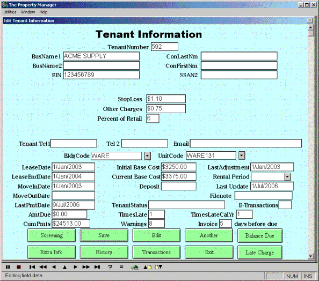The width and height of the screenshot is (319, 281).
Task: Go to next record arrow icon
Action: pos(76,267)
